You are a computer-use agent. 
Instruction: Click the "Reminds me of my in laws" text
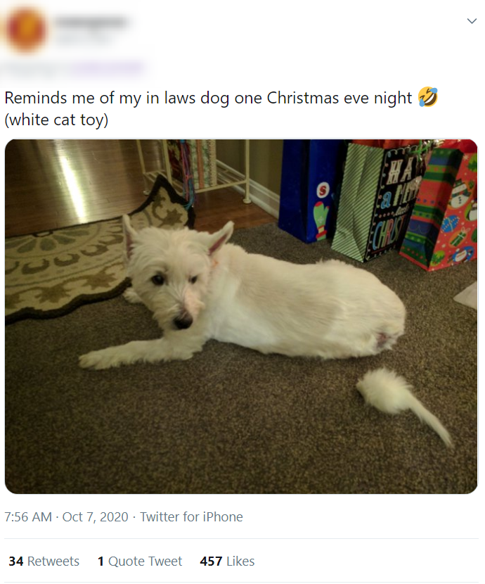[x=100, y=98]
